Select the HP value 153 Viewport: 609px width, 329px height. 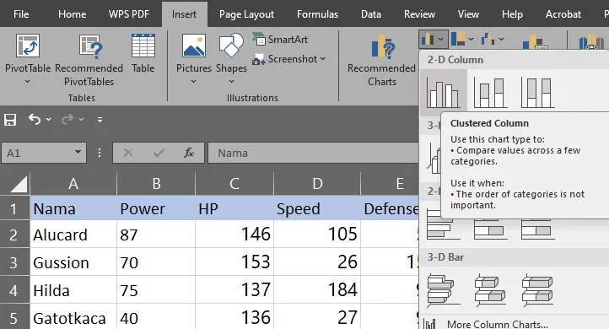coord(234,262)
